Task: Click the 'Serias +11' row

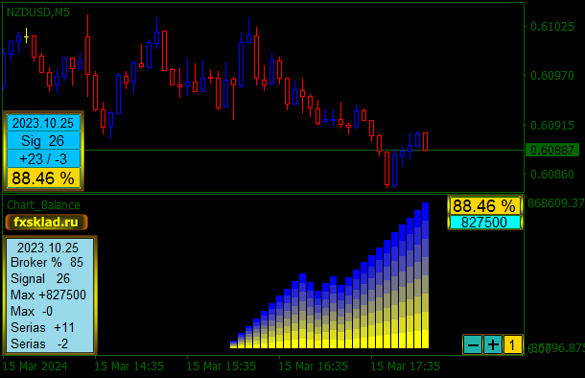Action: (x=42, y=327)
